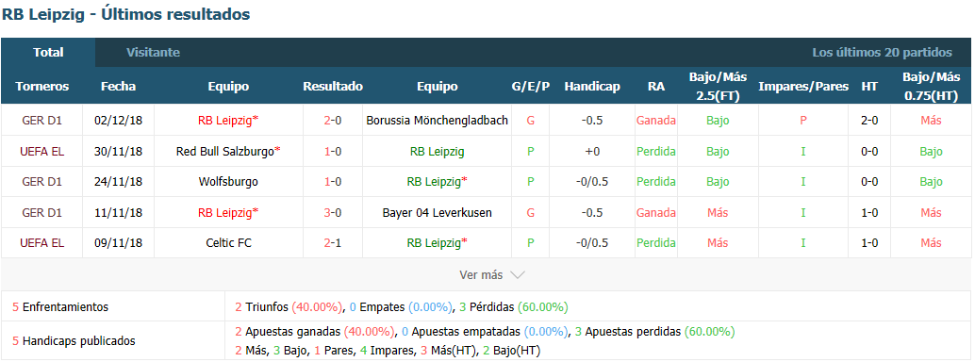Open Borussia Mönchengladbach team link

(x=438, y=120)
